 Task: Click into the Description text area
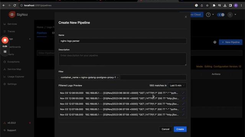pos(122,59)
